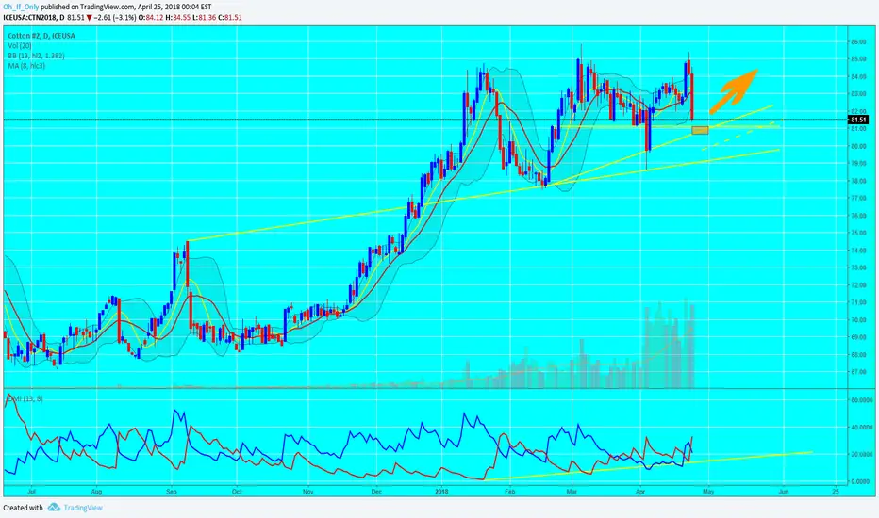Open the Oh_If_Only author profile link
879x518 pixels.
(21, 8)
